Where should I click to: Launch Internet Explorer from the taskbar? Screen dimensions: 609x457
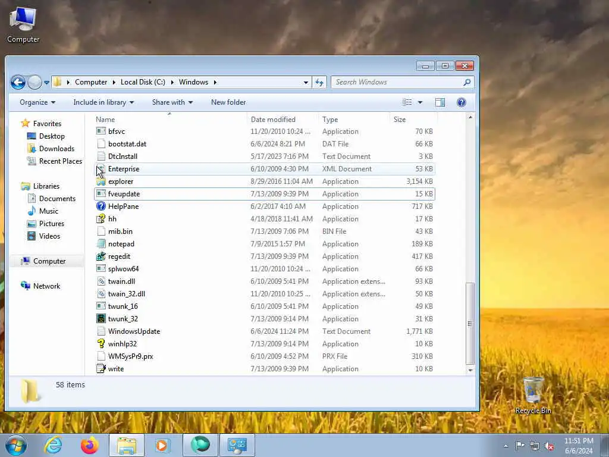point(53,445)
